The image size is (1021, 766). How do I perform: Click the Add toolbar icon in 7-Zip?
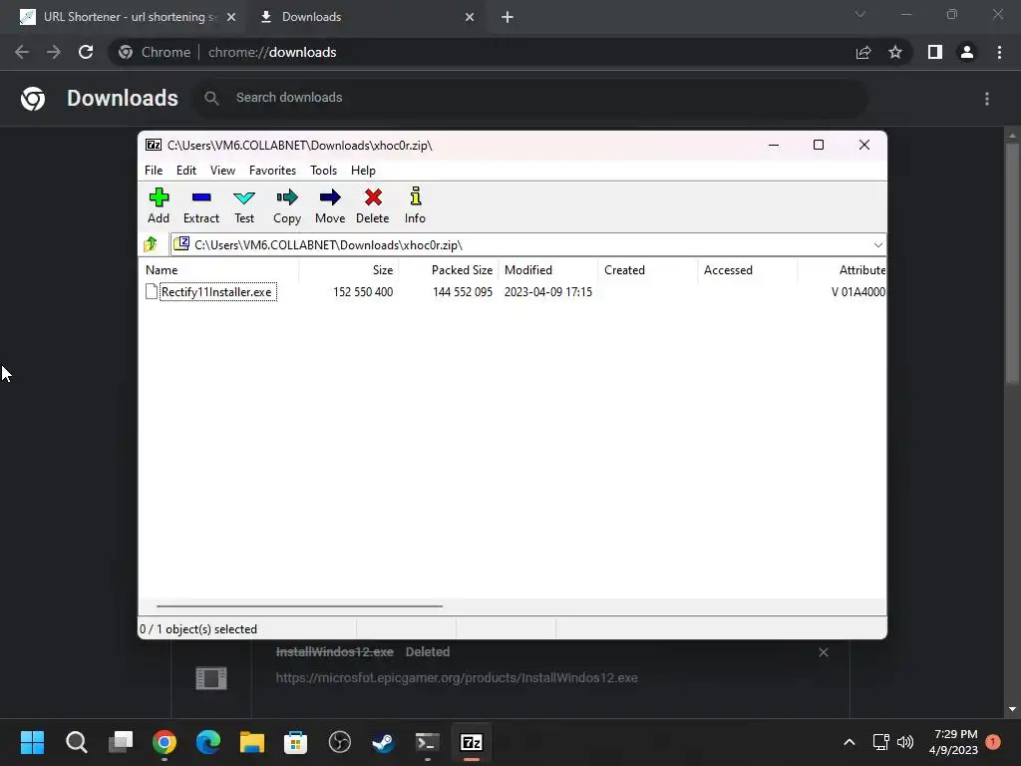click(159, 205)
